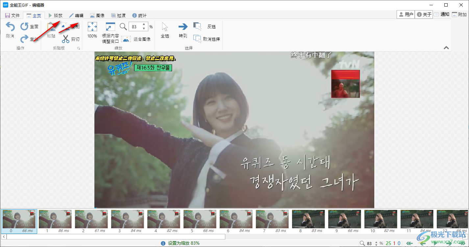Click the Select All (全选) cursor icon
This screenshot has width=469, height=247.
pos(165,27)
